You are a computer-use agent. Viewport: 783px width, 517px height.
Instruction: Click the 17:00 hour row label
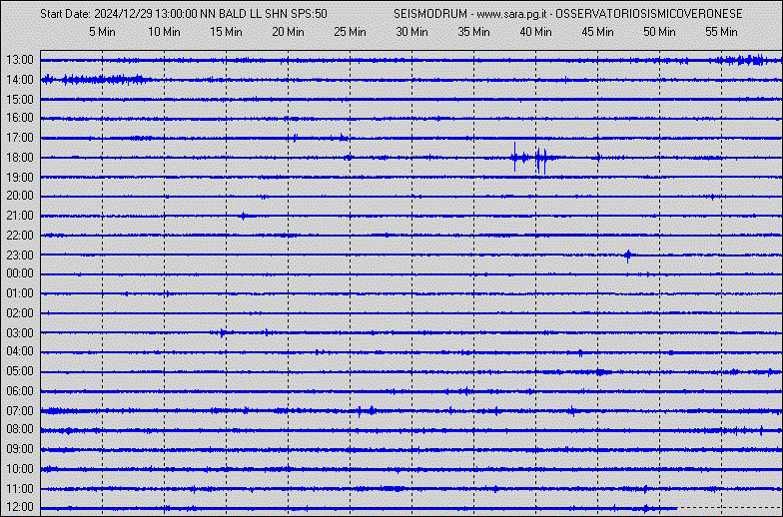tap(20, 138)
